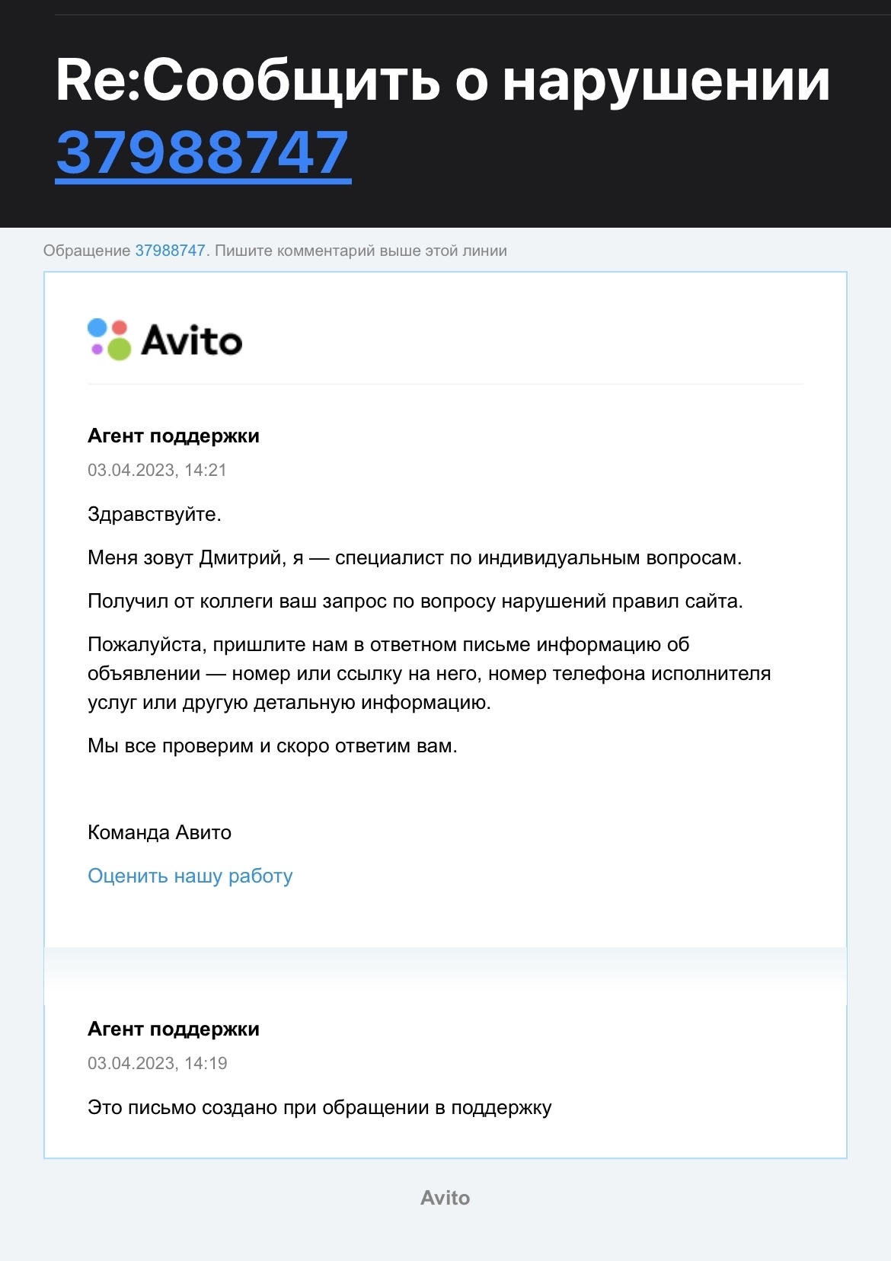Click the Avito wordmark next to the dots

(192, 340)
